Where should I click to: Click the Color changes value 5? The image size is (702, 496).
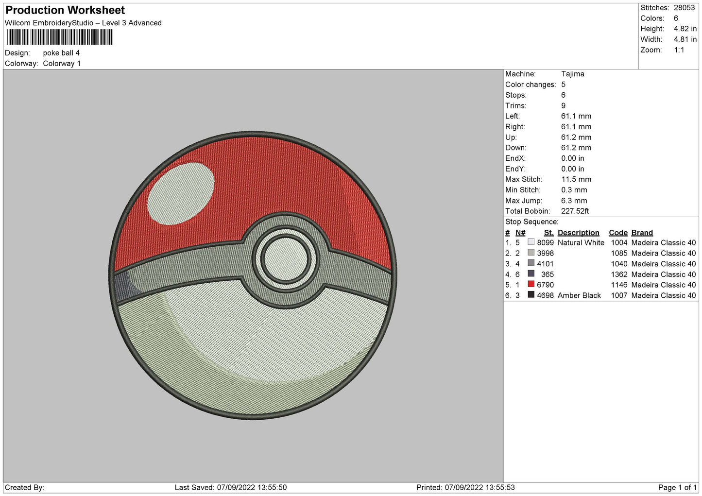click(564, 85)
